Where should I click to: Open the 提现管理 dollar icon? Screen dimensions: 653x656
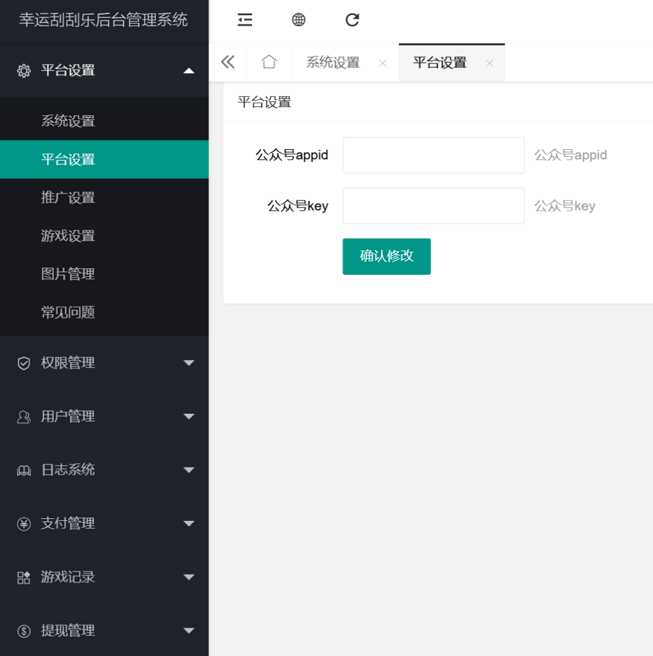point(24,631)
